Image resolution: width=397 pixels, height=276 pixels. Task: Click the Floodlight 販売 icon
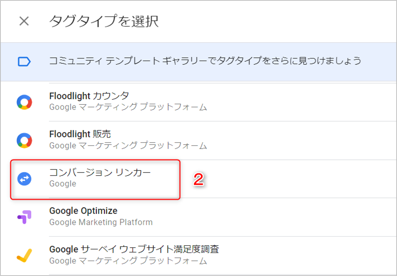click(24, 140)
